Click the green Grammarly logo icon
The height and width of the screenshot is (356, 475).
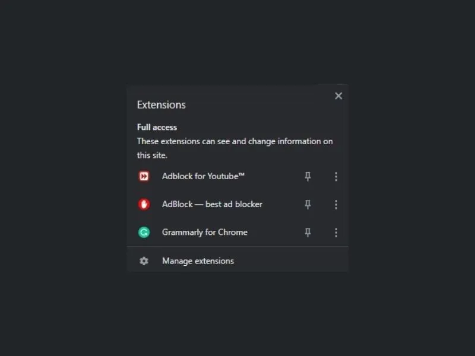[144, 232]
